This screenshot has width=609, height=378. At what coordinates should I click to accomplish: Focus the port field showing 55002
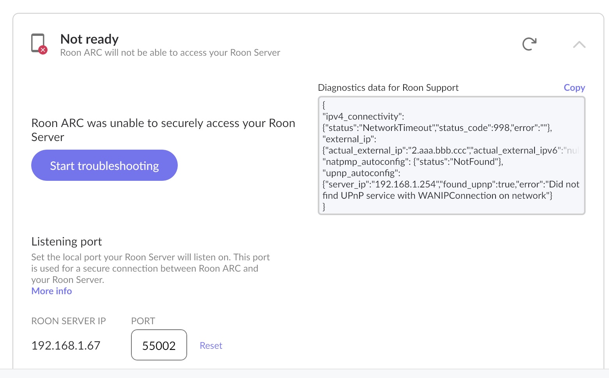159,345
